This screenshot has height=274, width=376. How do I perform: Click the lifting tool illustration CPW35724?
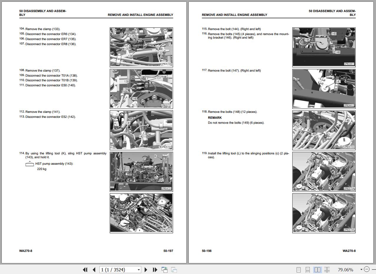(324, 171)
